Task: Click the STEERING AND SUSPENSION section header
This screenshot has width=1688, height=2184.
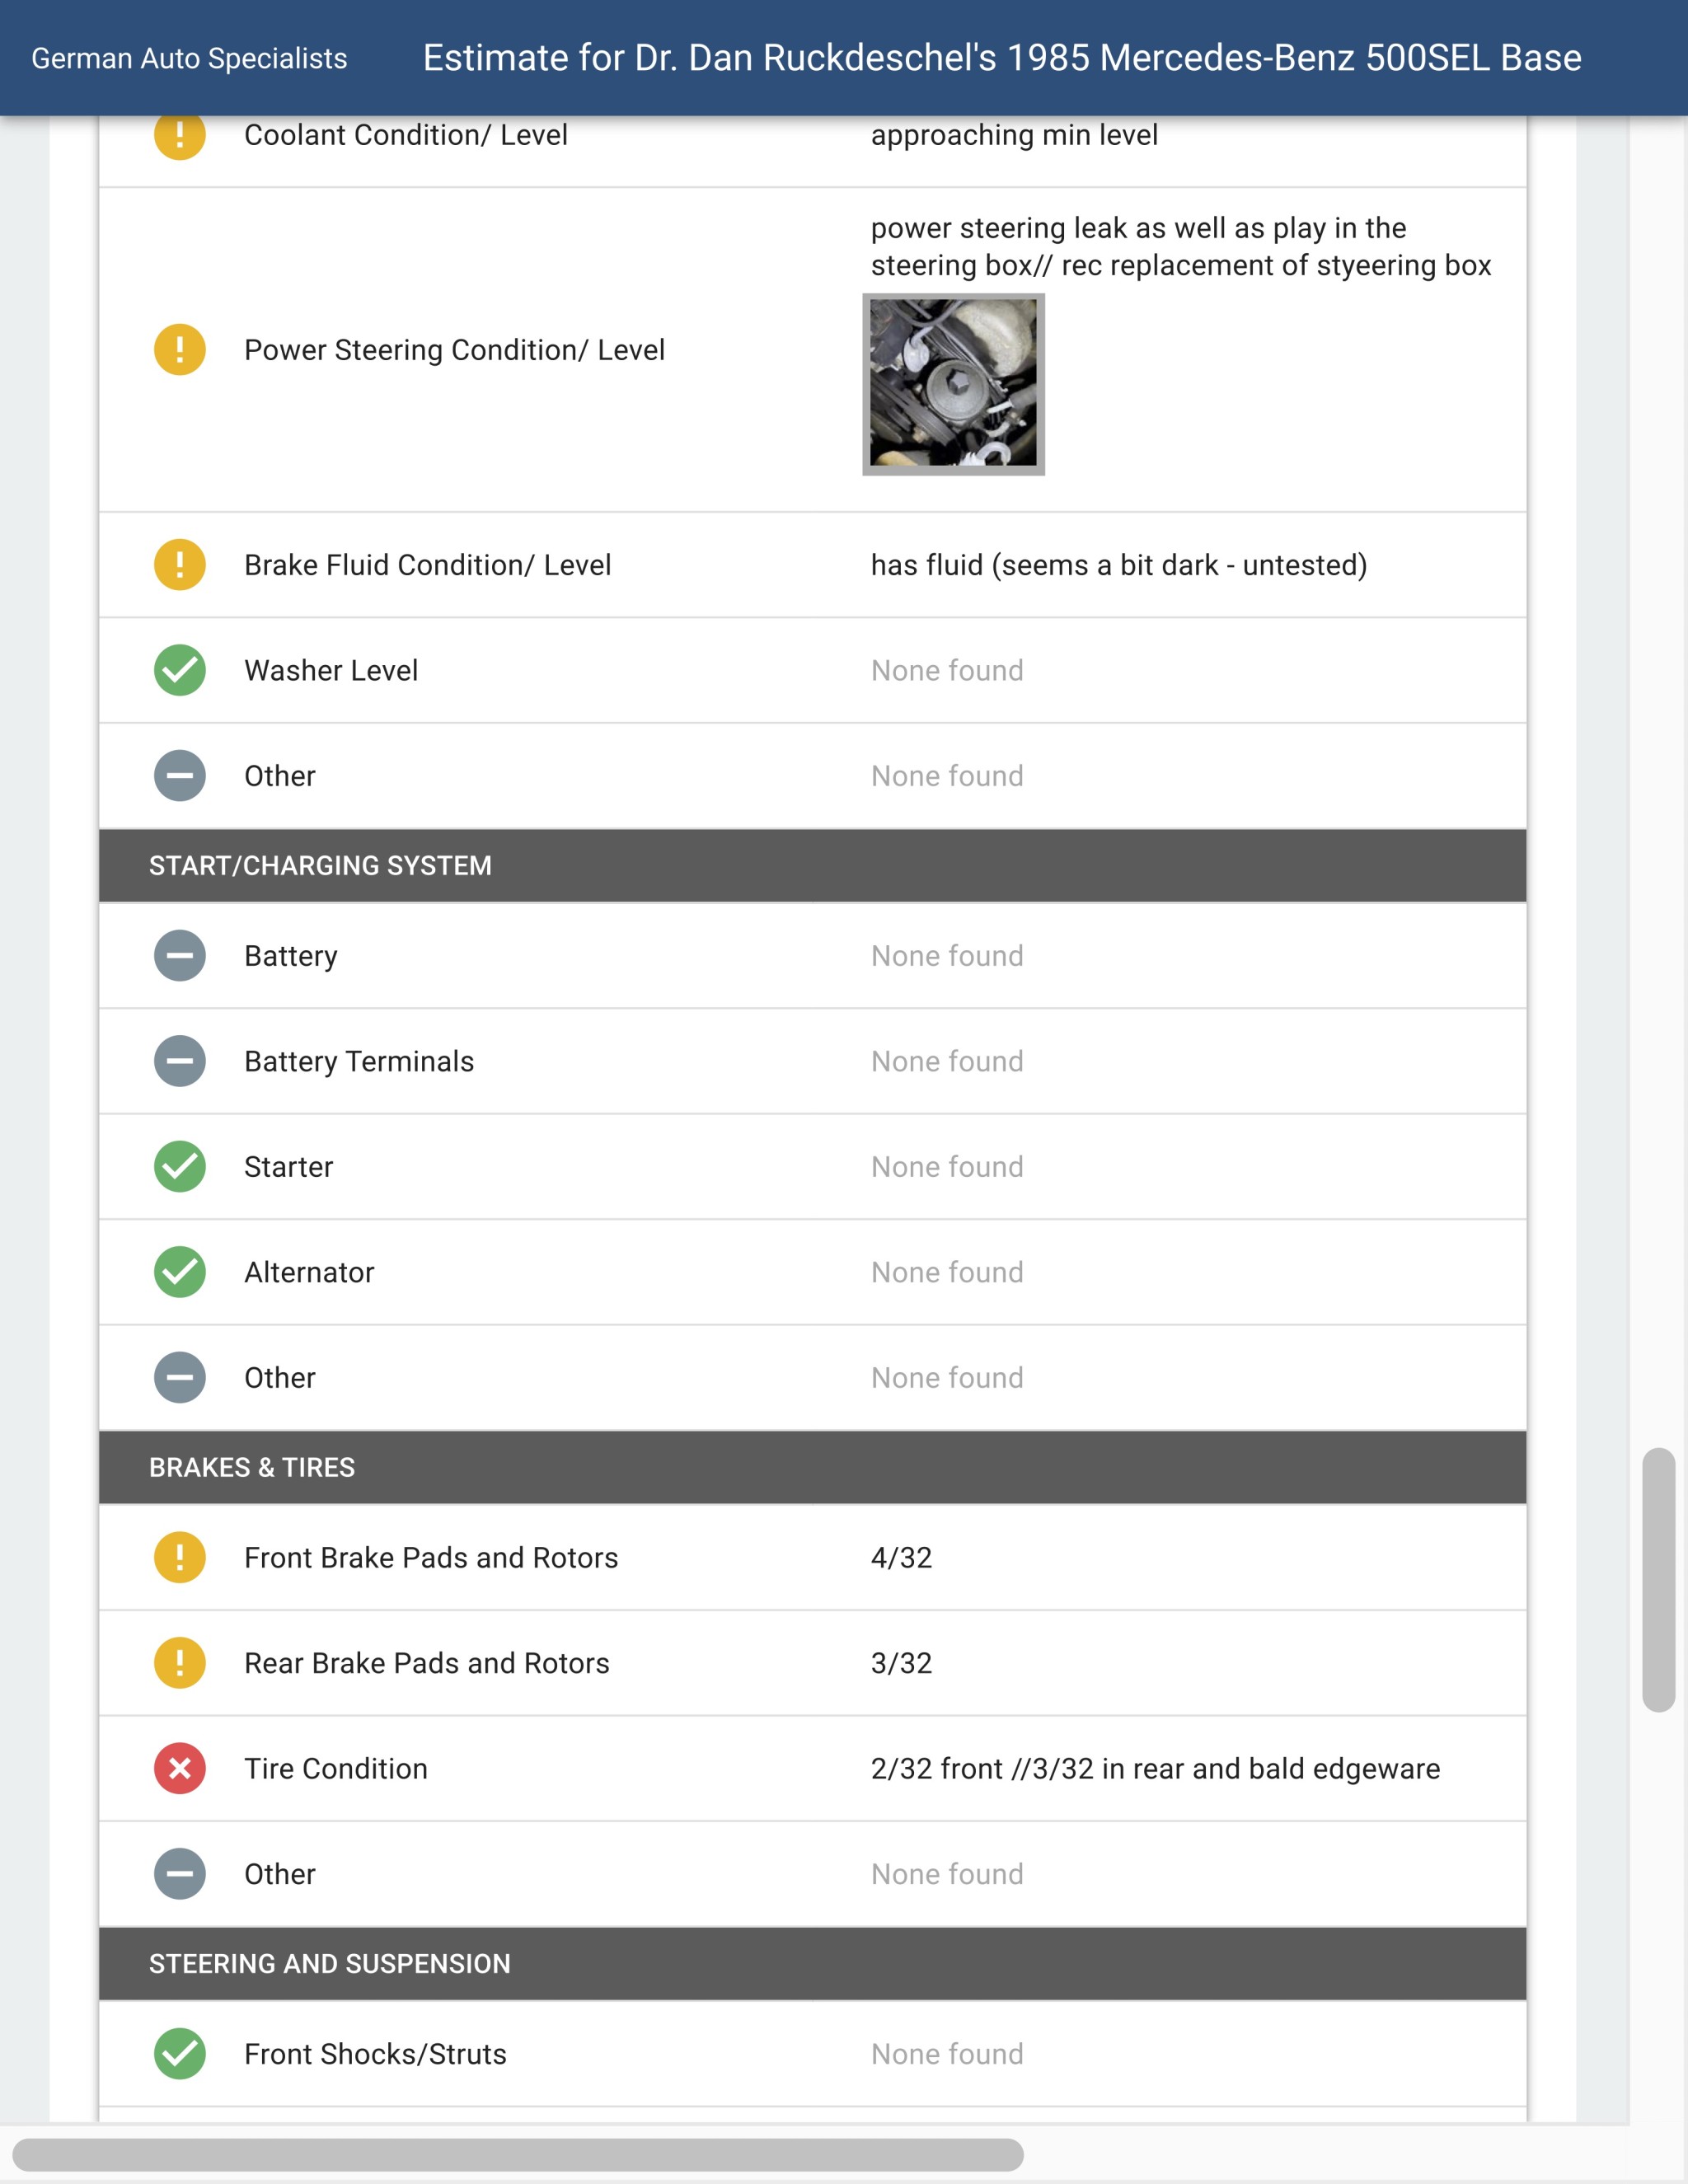Action: click(x=330, y=1964)
